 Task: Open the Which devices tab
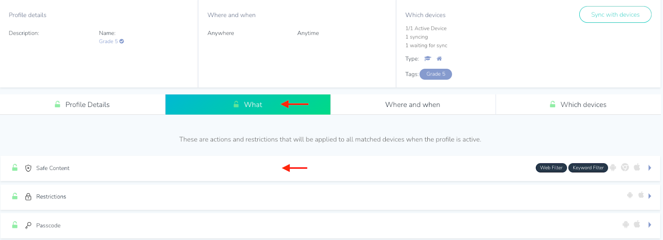point(578,104)
